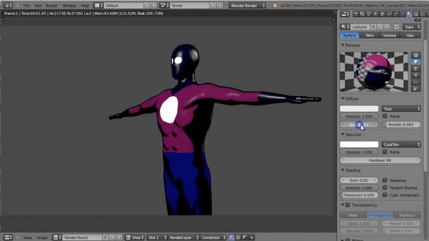The width and height of the screenshot is (429, 241).
Task: Open the Render menu
Action: [51, 6]
